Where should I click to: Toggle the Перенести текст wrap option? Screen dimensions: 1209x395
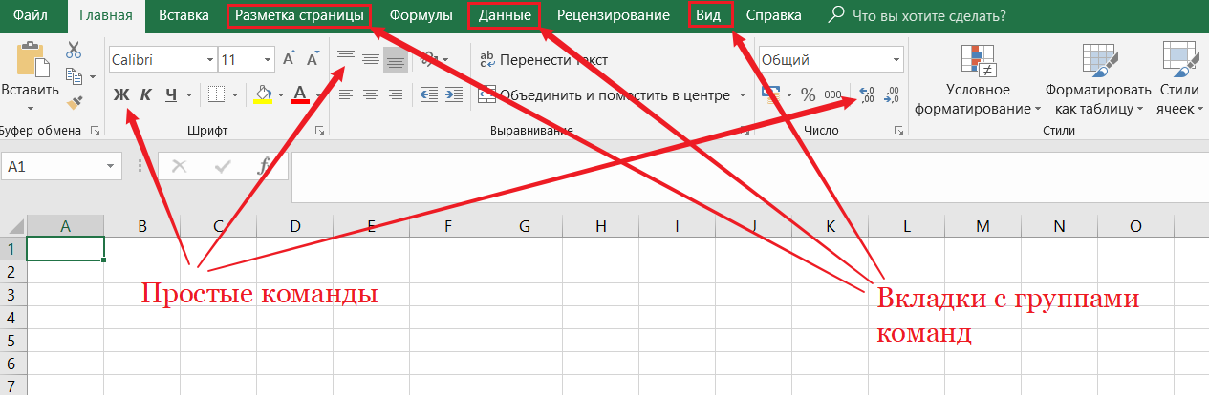point(543,60)
